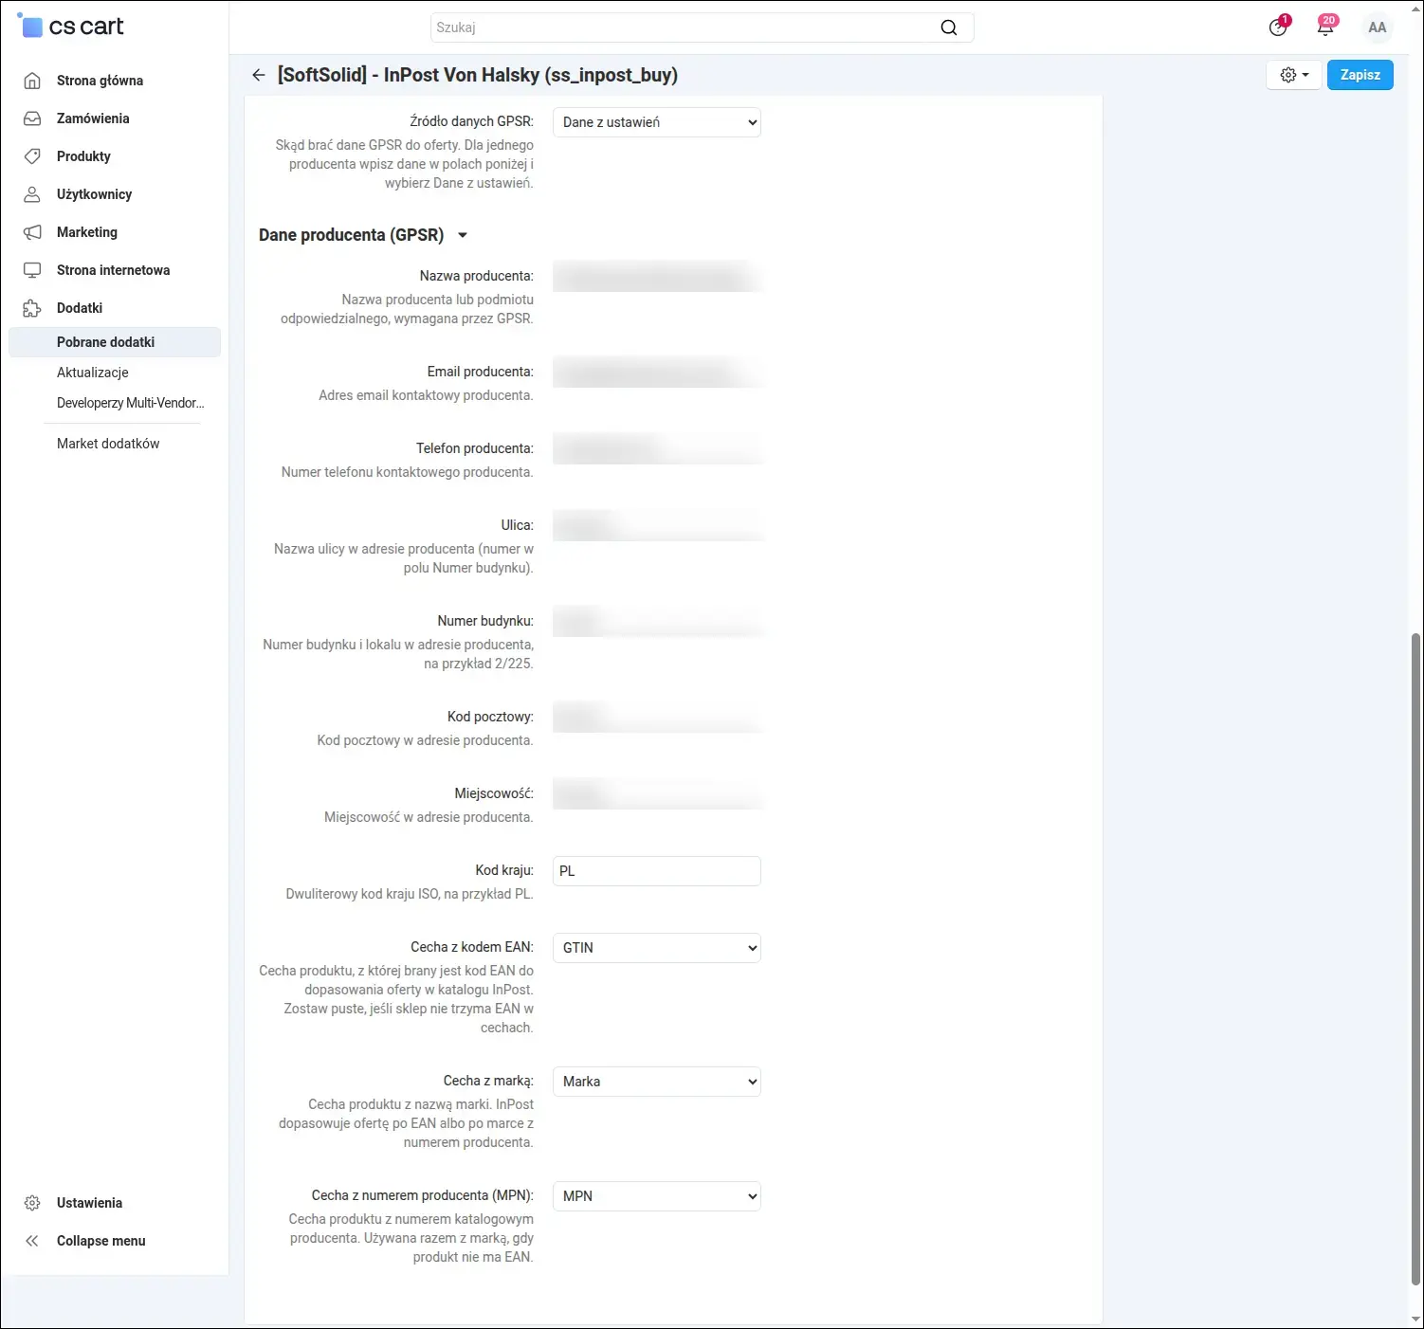The image size is (1424, 1329).
Task: Click the Źródło danych GPSR label
Action: [x=471, y=121]
